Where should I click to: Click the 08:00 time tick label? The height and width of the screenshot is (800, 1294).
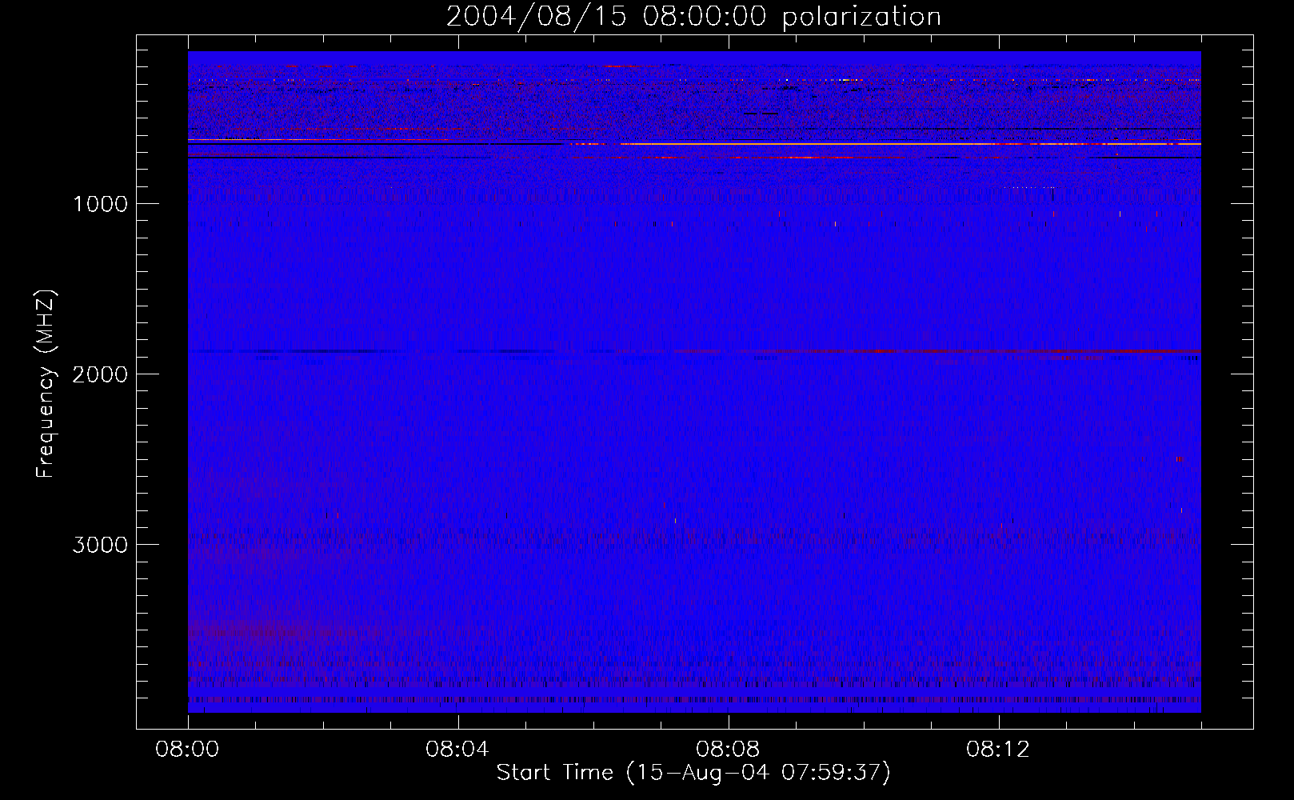click(187, 750)
